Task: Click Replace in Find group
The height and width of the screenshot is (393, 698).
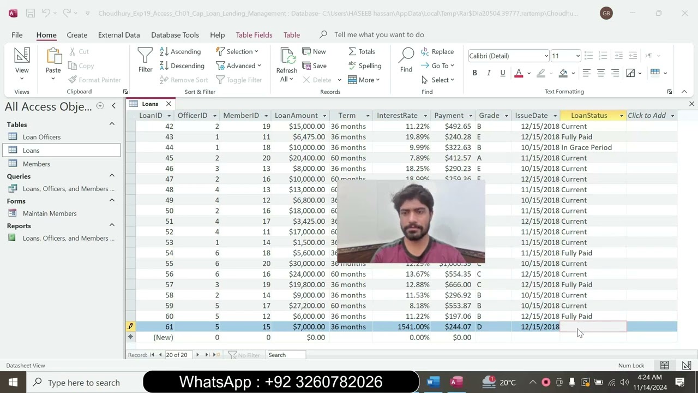Action: [x=437, y=51]
